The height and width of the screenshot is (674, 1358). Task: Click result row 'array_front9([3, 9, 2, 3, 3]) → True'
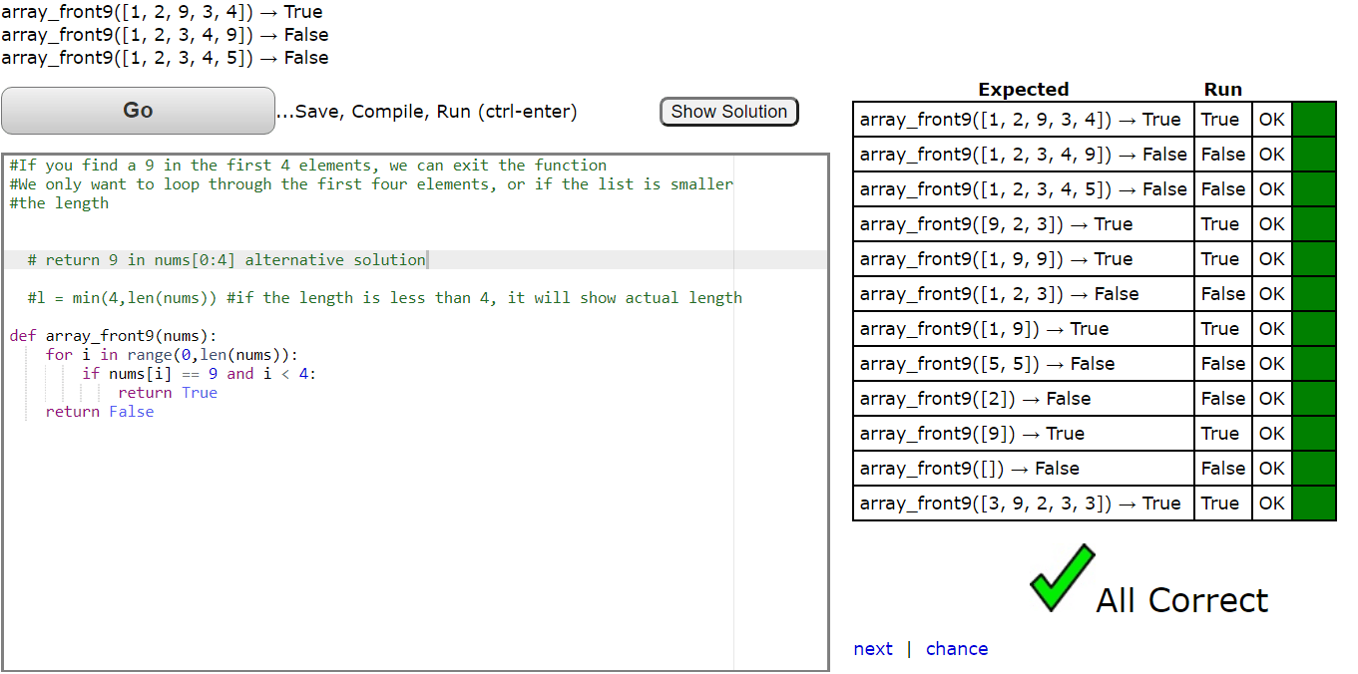(x=1095, y=504)
